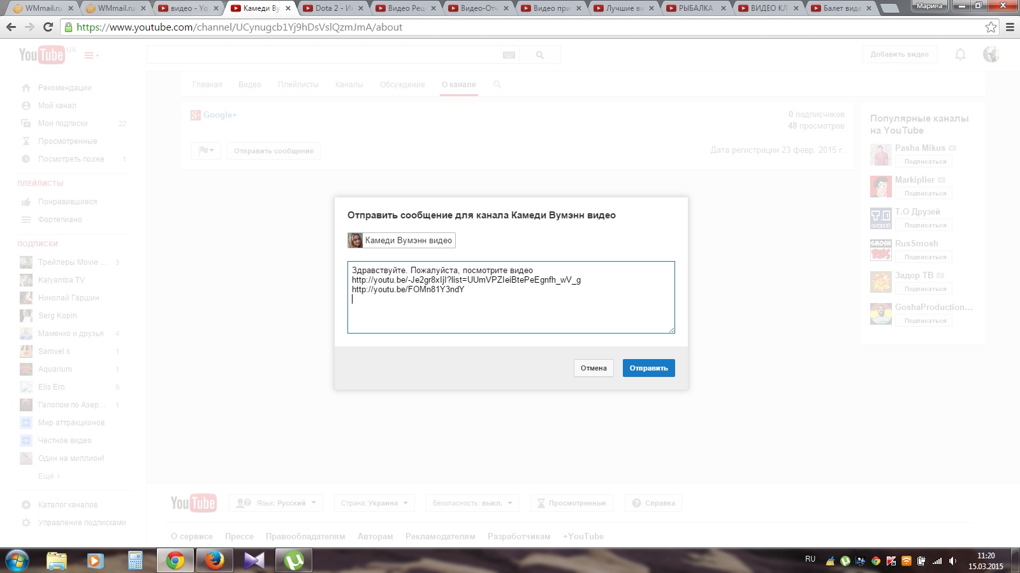Switch to the Видео channel tab
This screenshot has height=573, width=1020.
(250, 85)
